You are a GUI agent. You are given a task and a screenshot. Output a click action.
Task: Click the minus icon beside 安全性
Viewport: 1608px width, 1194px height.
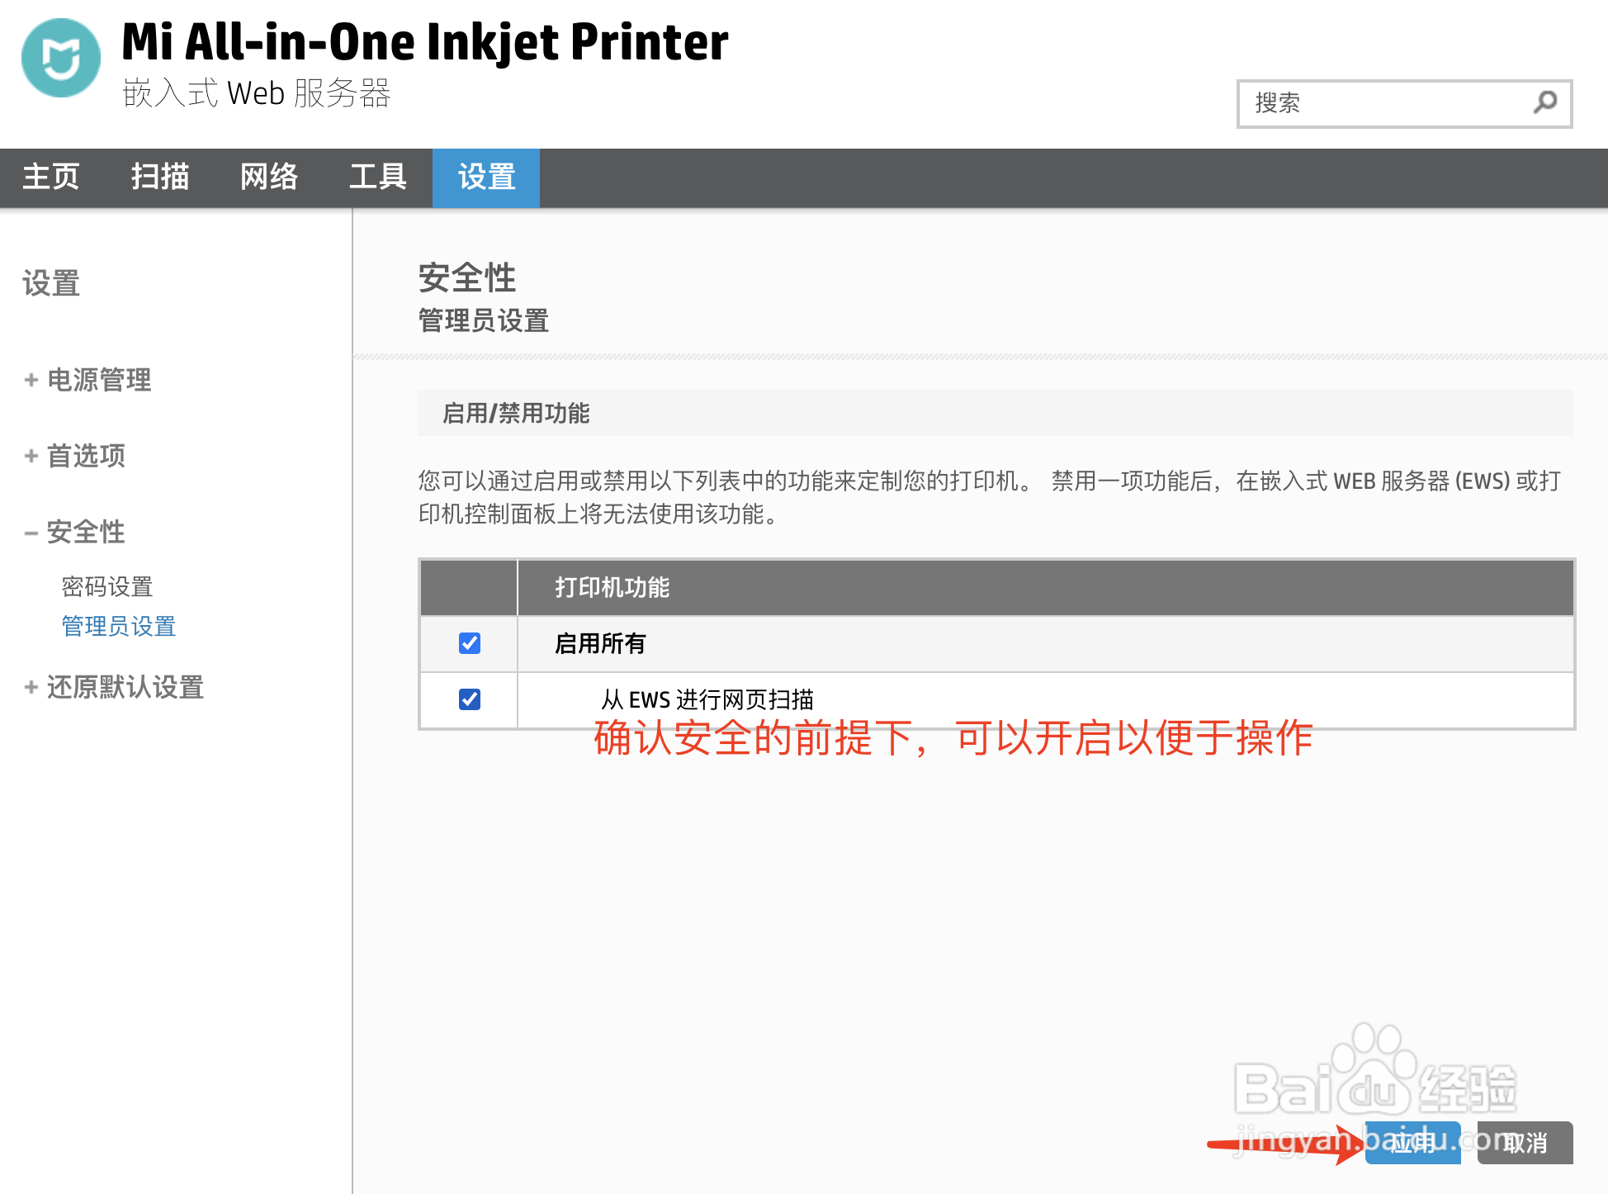tap(31, 533)
